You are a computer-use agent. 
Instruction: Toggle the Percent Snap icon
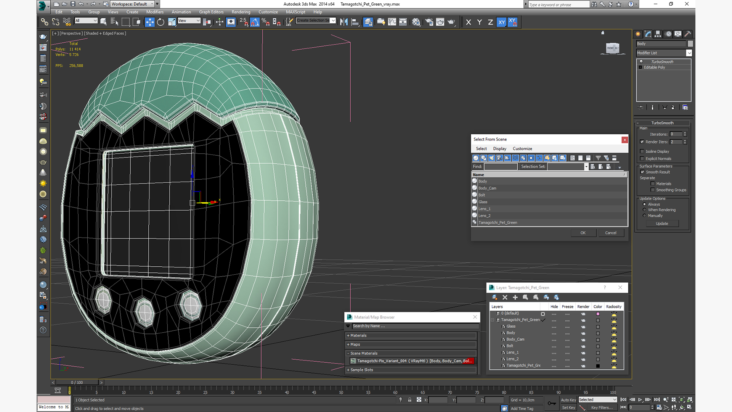tap(266, 22)
